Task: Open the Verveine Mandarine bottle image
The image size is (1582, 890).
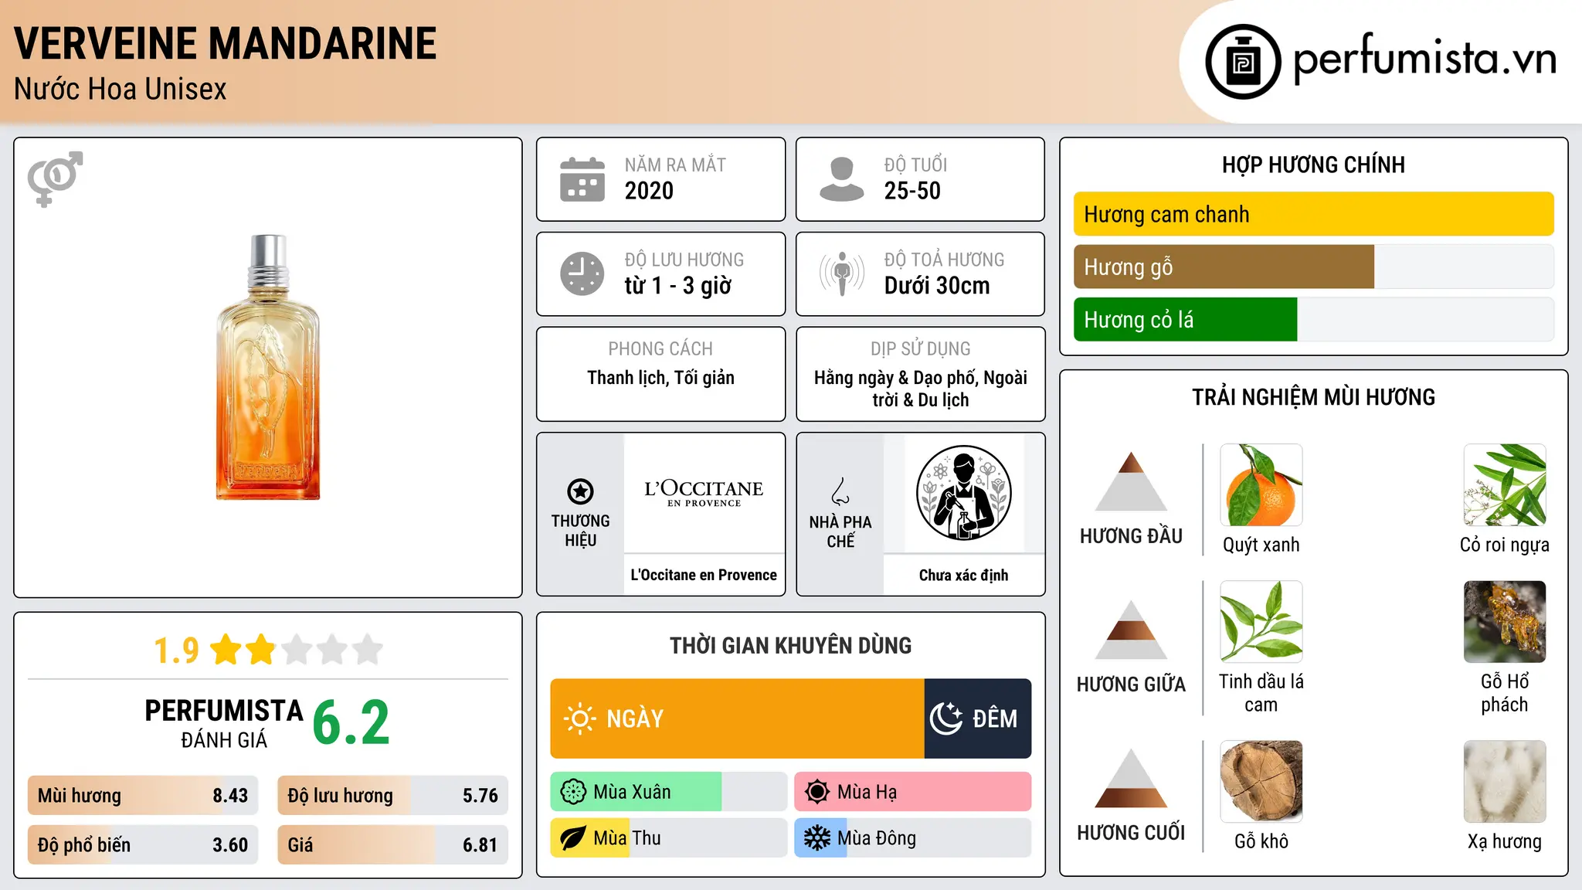Action: 268,367
